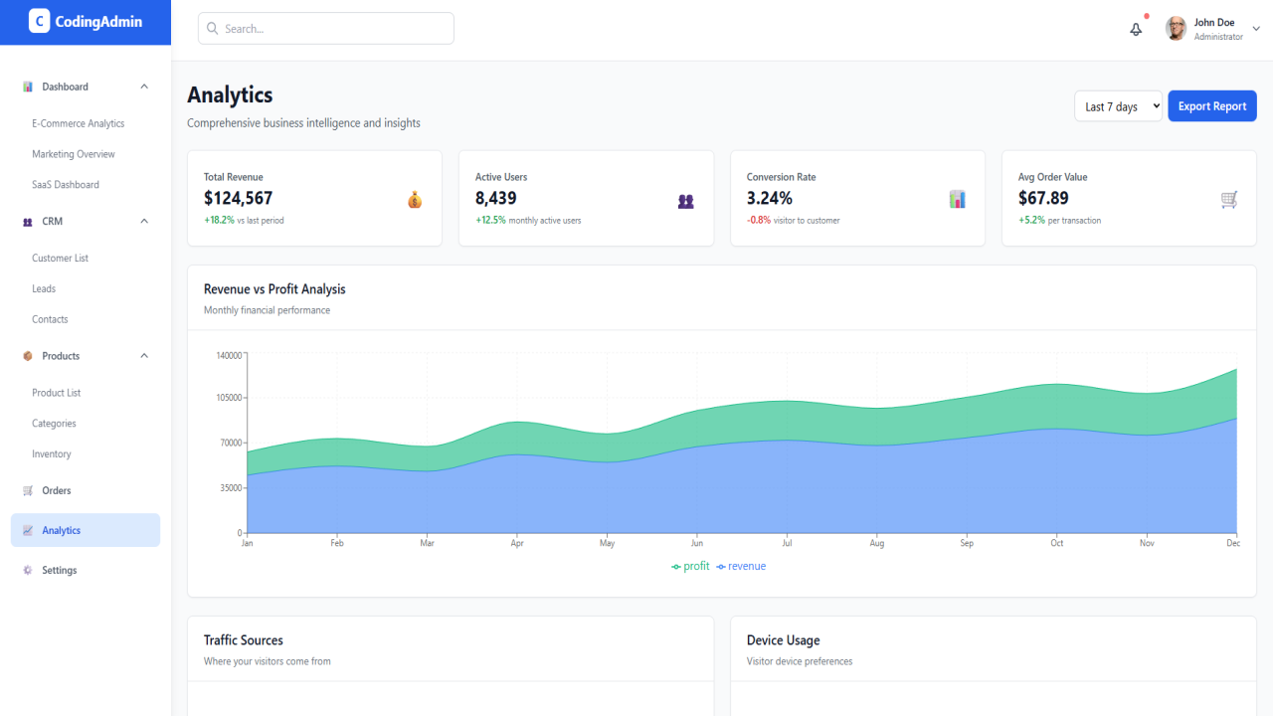This screenshot has width=1273, height=716.
Task: Click the CodingAdmin logo icon
Action: coord(39,21)
